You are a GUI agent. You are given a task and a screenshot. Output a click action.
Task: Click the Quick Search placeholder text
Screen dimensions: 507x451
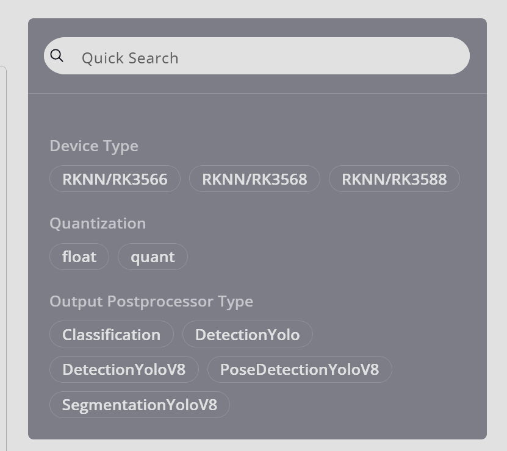(x=130, y=58)
